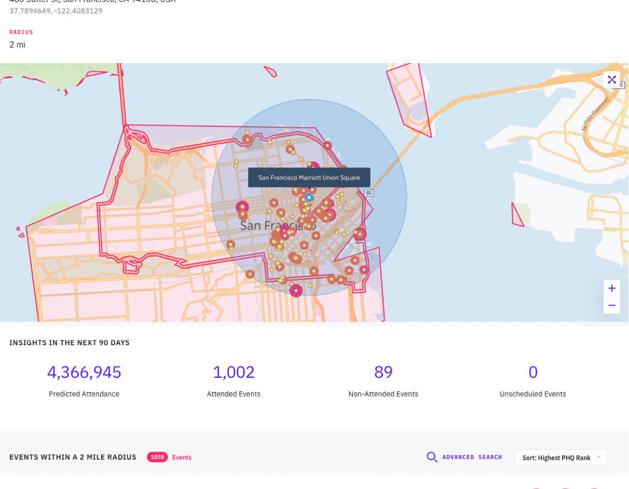Open Advanced Search text link
Viewport: 629px width, 489px height.
click(472, 457)
